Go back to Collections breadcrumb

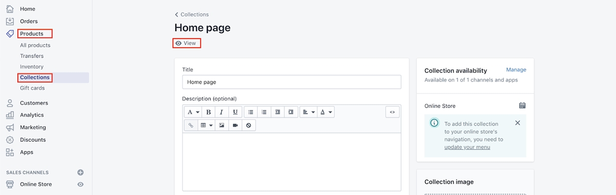[x=191, y=14]
